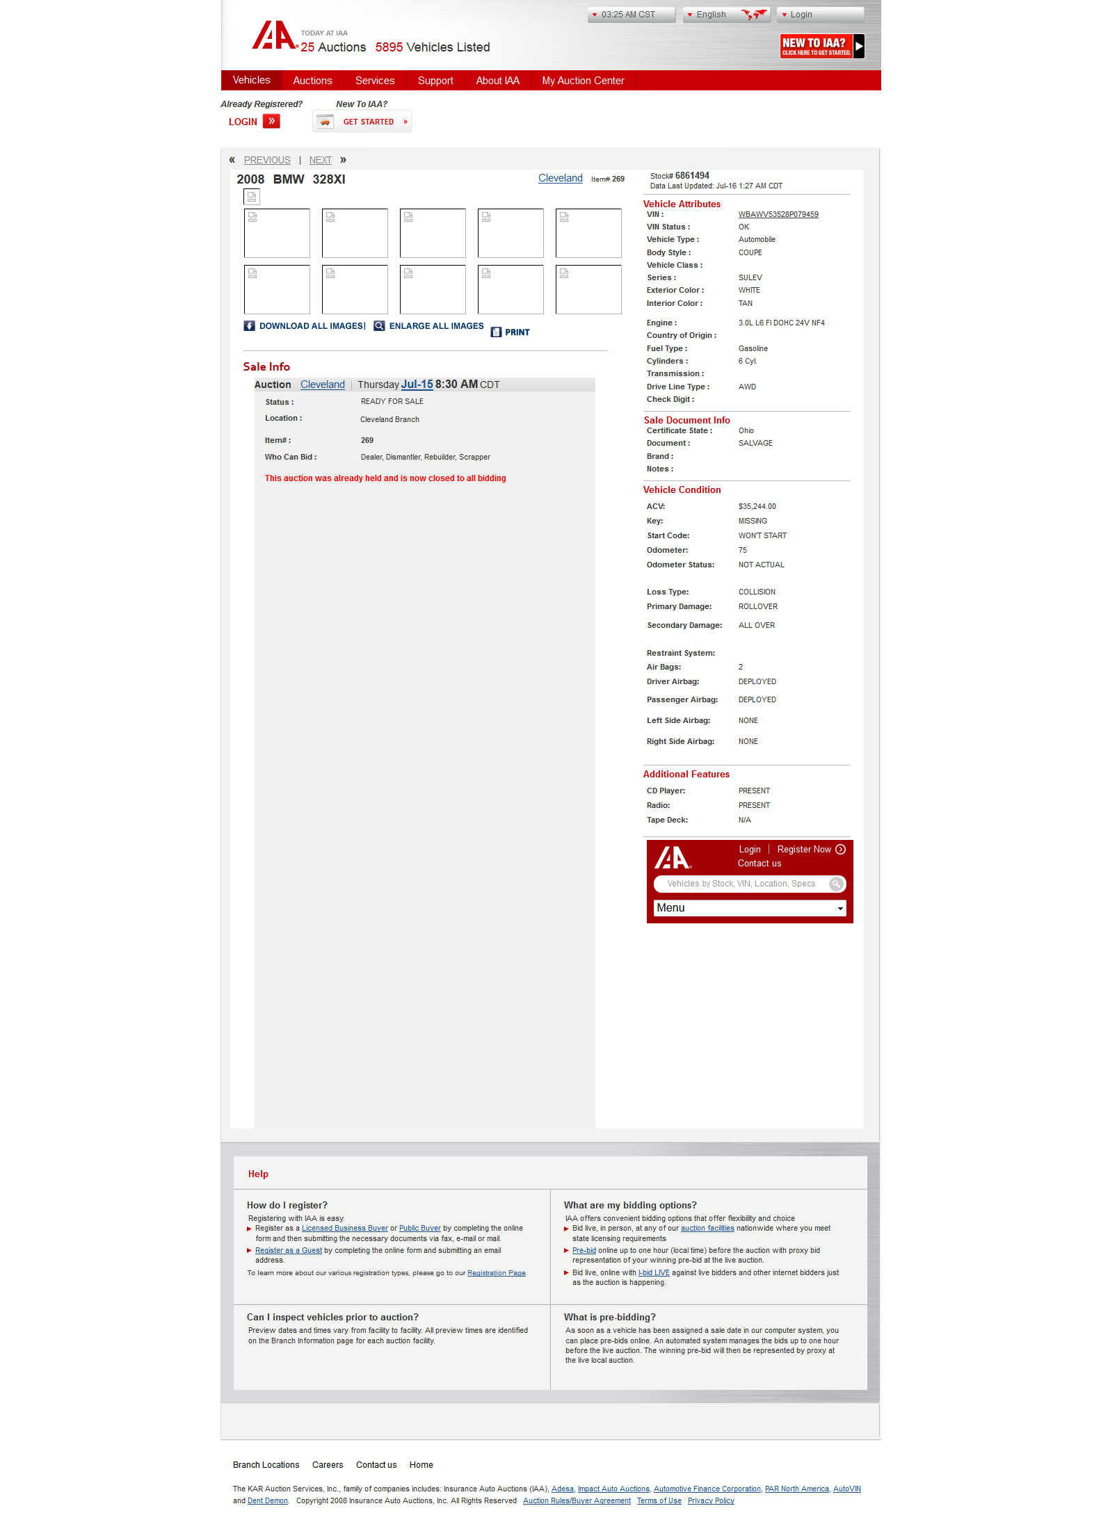This screenshot has height=1522, width=1101.
Task: Click the Registration Page link
Action: 497,1273
